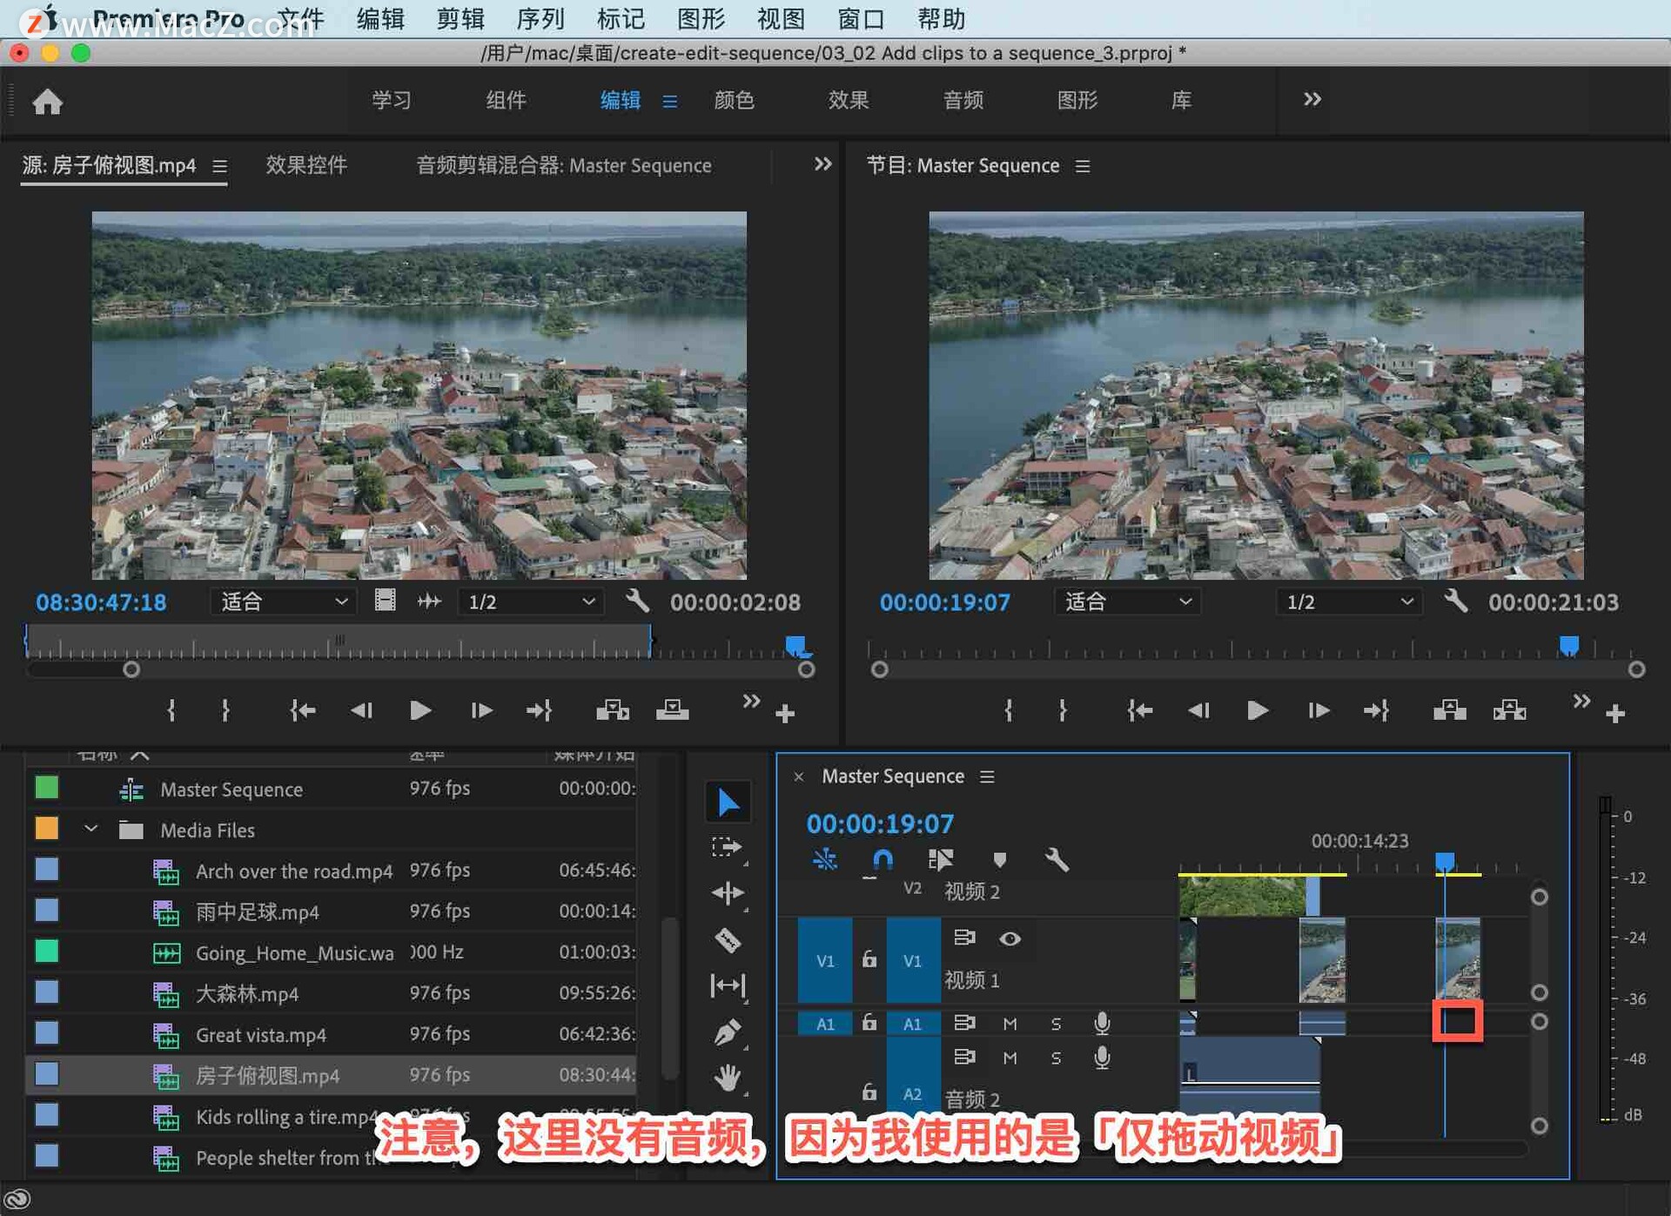Click Lift button in Program monitor
1671x1216 pixels.
pyautogui.click(x=1449, y=710)
